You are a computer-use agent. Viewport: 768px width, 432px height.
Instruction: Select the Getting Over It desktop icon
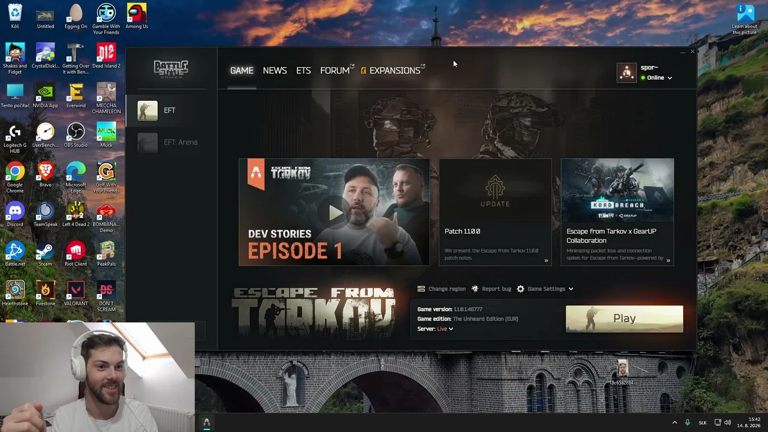click(76, 59)
